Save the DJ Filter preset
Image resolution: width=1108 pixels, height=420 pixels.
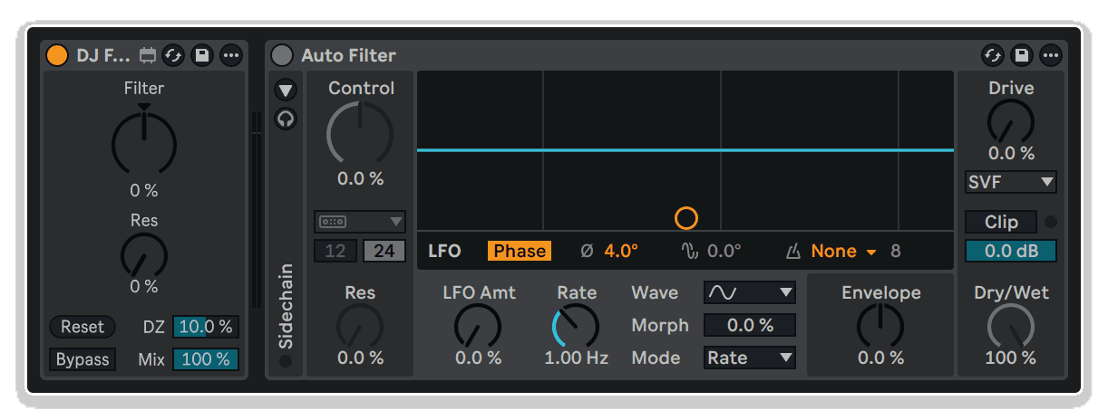pos(202,55)
